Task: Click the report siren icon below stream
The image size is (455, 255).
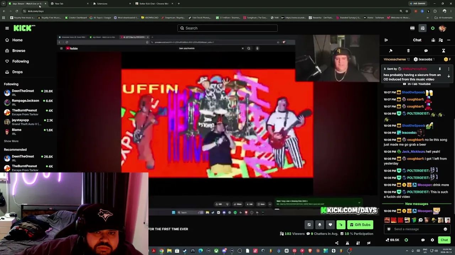Action: [347, 243]
